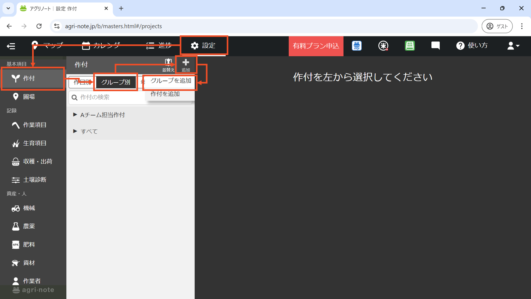The image size is (531, 299).
Task: Switch list view to 作目別
Action: [81, 82]
